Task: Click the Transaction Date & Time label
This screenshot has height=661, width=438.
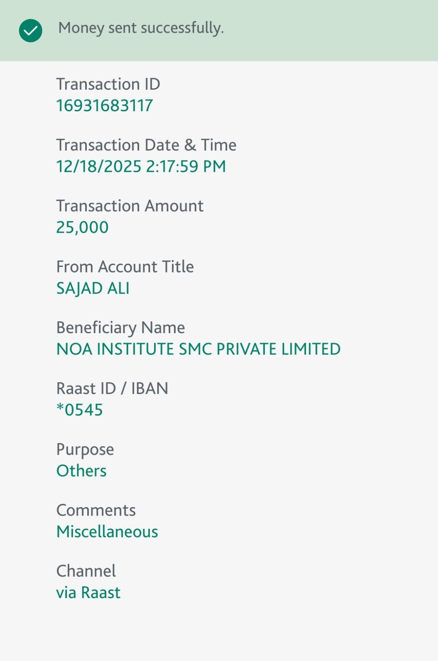Action: (146, 145)
